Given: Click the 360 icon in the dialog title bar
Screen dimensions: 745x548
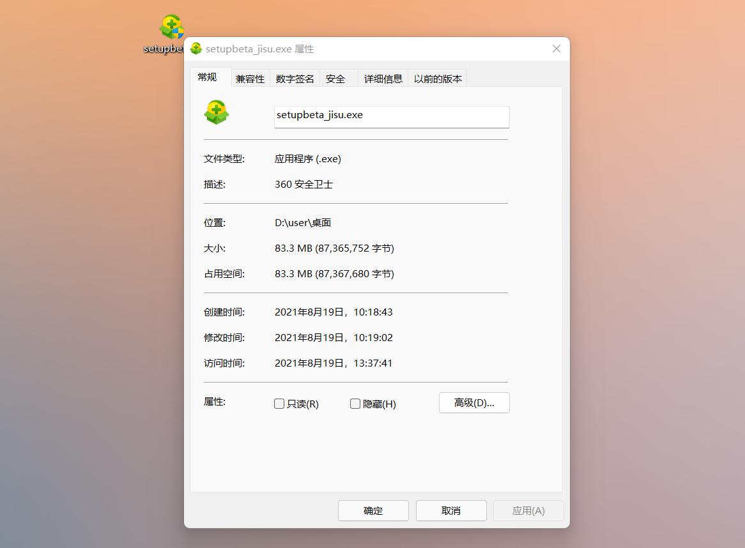Looking at the screenshot, I should tap(196, 49).
